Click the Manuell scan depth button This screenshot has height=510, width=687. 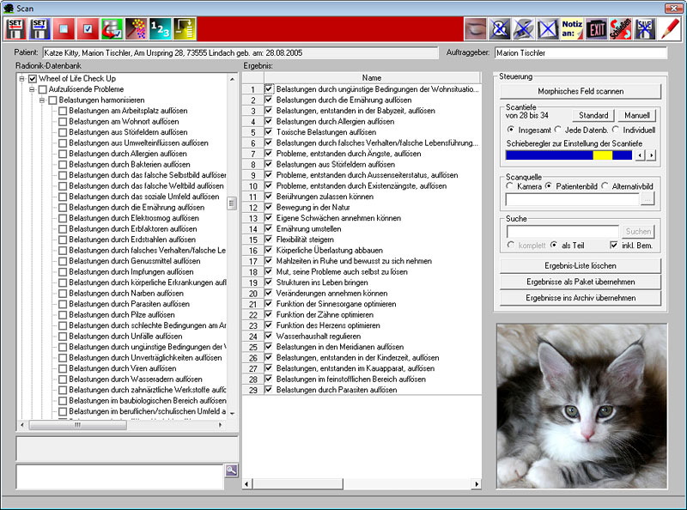637,115
